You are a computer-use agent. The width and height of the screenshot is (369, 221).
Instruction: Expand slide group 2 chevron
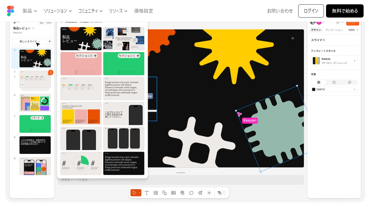[15, 77]
